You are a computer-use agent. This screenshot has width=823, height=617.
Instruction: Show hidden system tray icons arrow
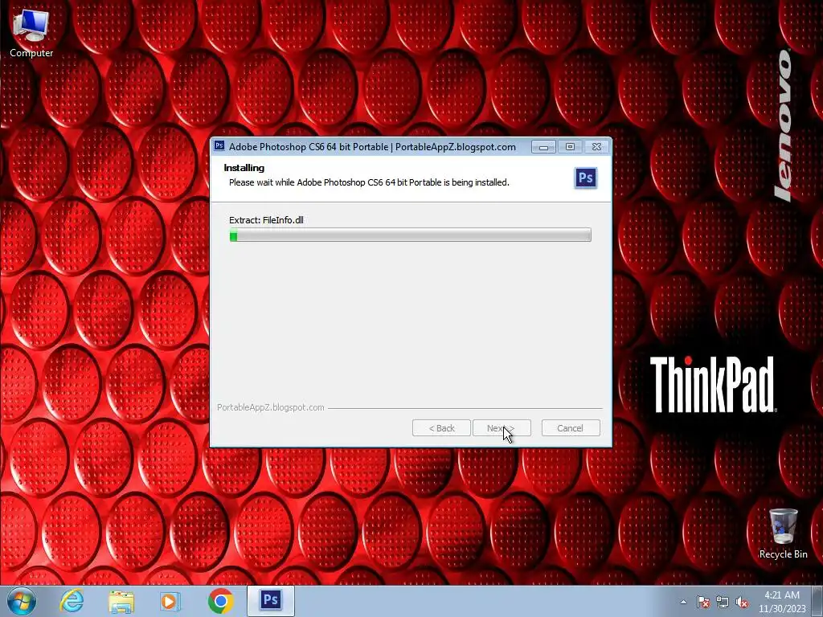pyautogui.click(x=683, y=602)
